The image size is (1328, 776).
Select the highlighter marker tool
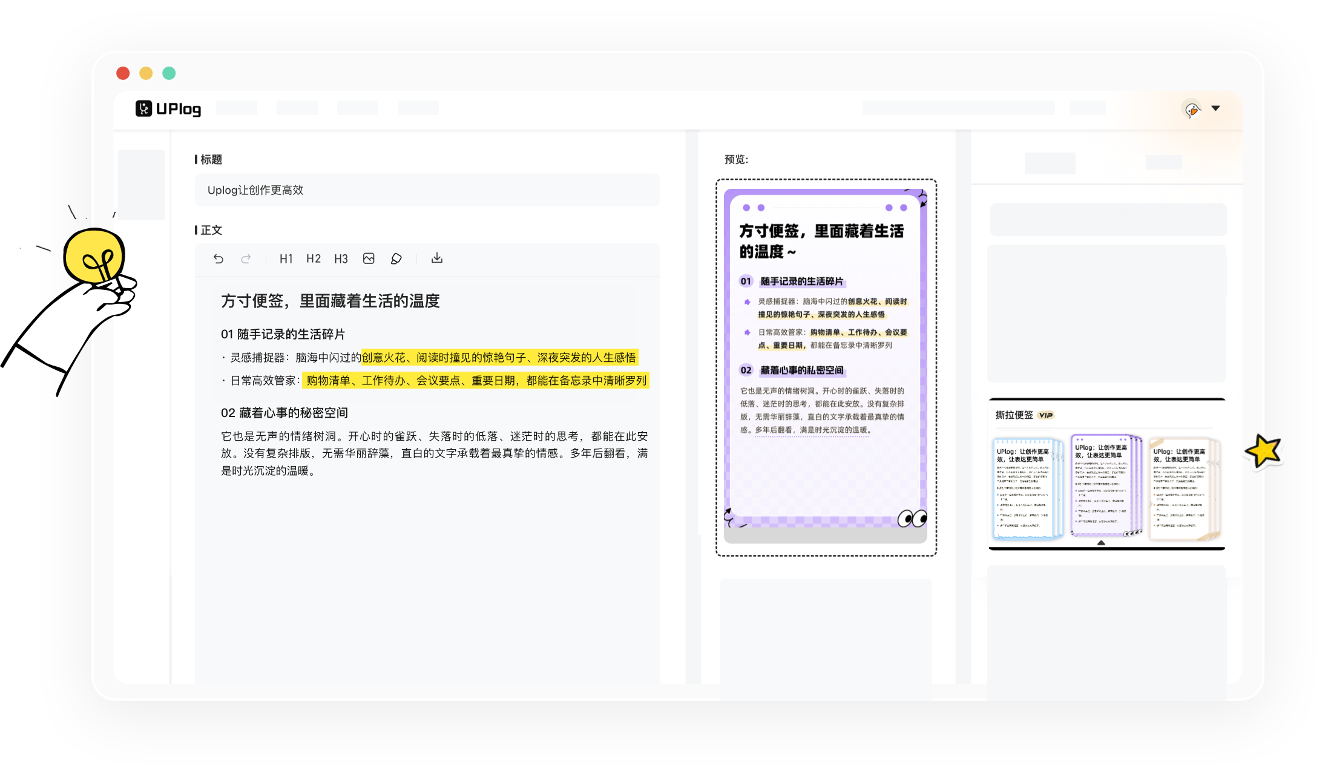[x=396, y=259]
